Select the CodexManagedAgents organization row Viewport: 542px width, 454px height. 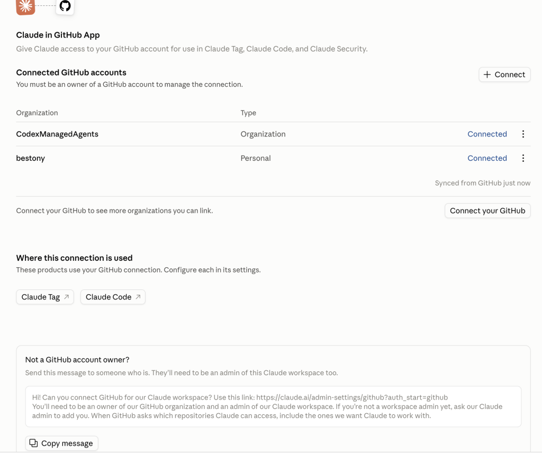pyautogui.click(x=273, y=134)
